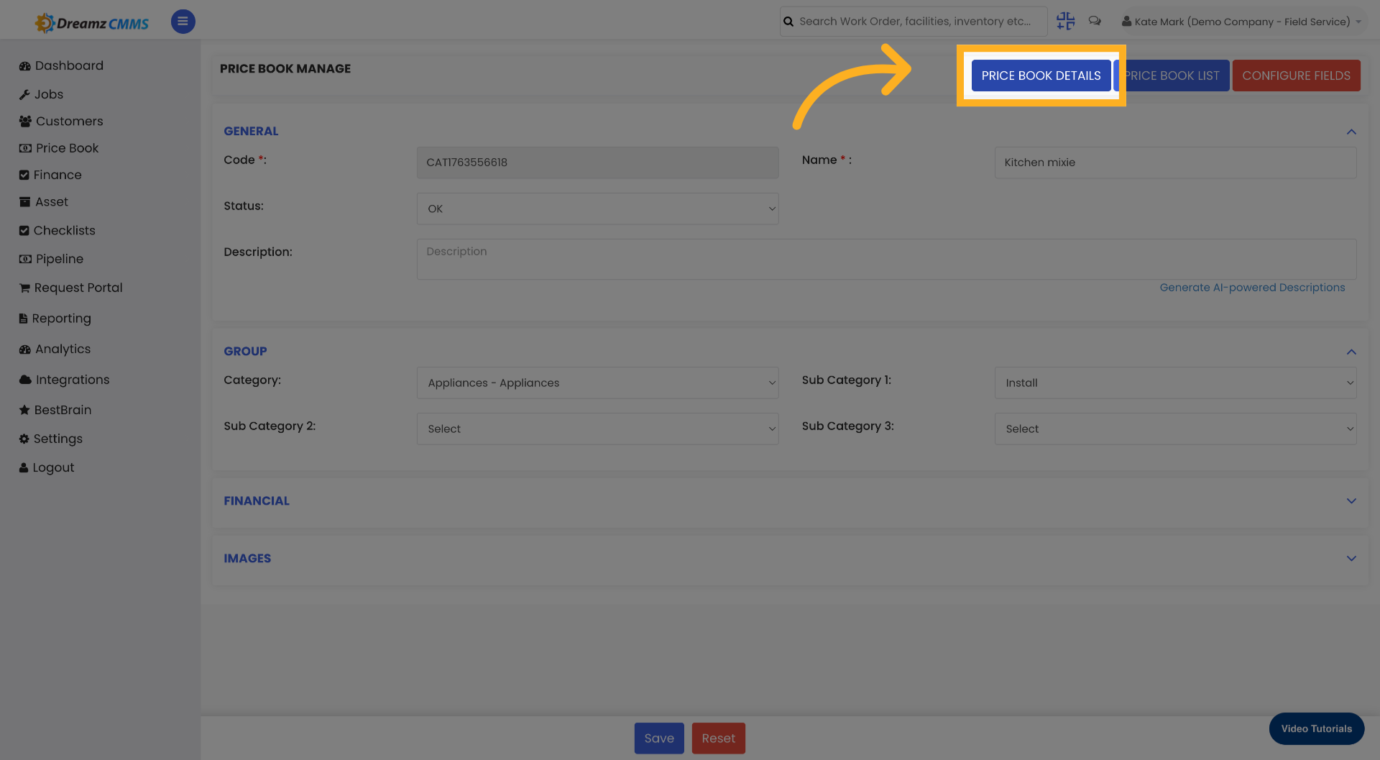Click the Integrations cloud icon
The image size is (1380, 760).
[26, 380]
